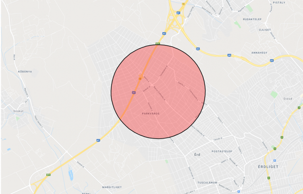The width and height of the screenshot is (303, 194).
Task: Select the route 18 shield inside the circle
Action: [x=140, y=79]
